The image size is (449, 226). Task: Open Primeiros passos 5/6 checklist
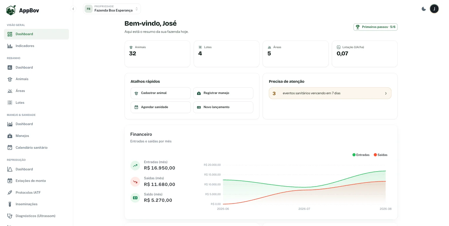pos(376,27)
